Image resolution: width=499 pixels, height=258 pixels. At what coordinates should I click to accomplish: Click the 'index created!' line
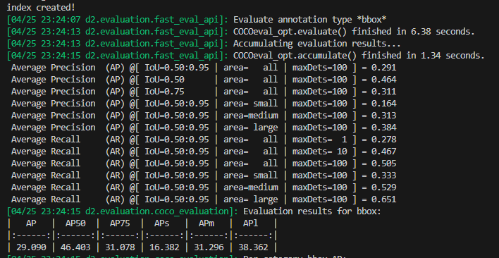pyautogui.click(x=41, y=6)
